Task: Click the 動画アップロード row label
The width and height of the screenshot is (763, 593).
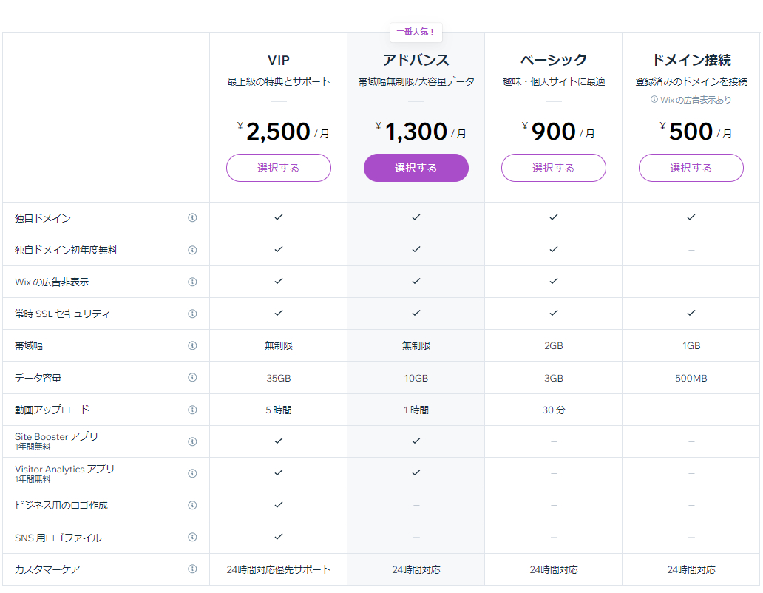Action: click(x=52, y=410)
